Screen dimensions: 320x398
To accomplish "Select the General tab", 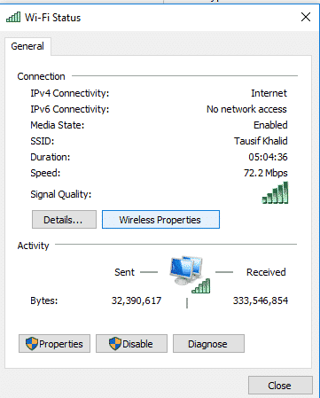I will tap(27, 46).
